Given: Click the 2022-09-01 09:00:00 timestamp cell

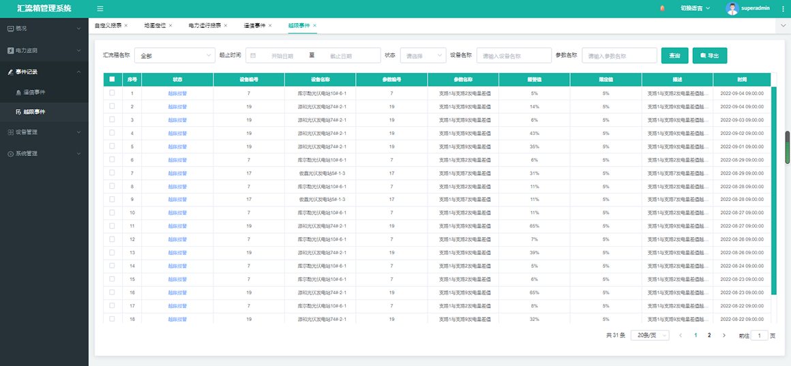Looking at the screenshot, I should [742, 147].
